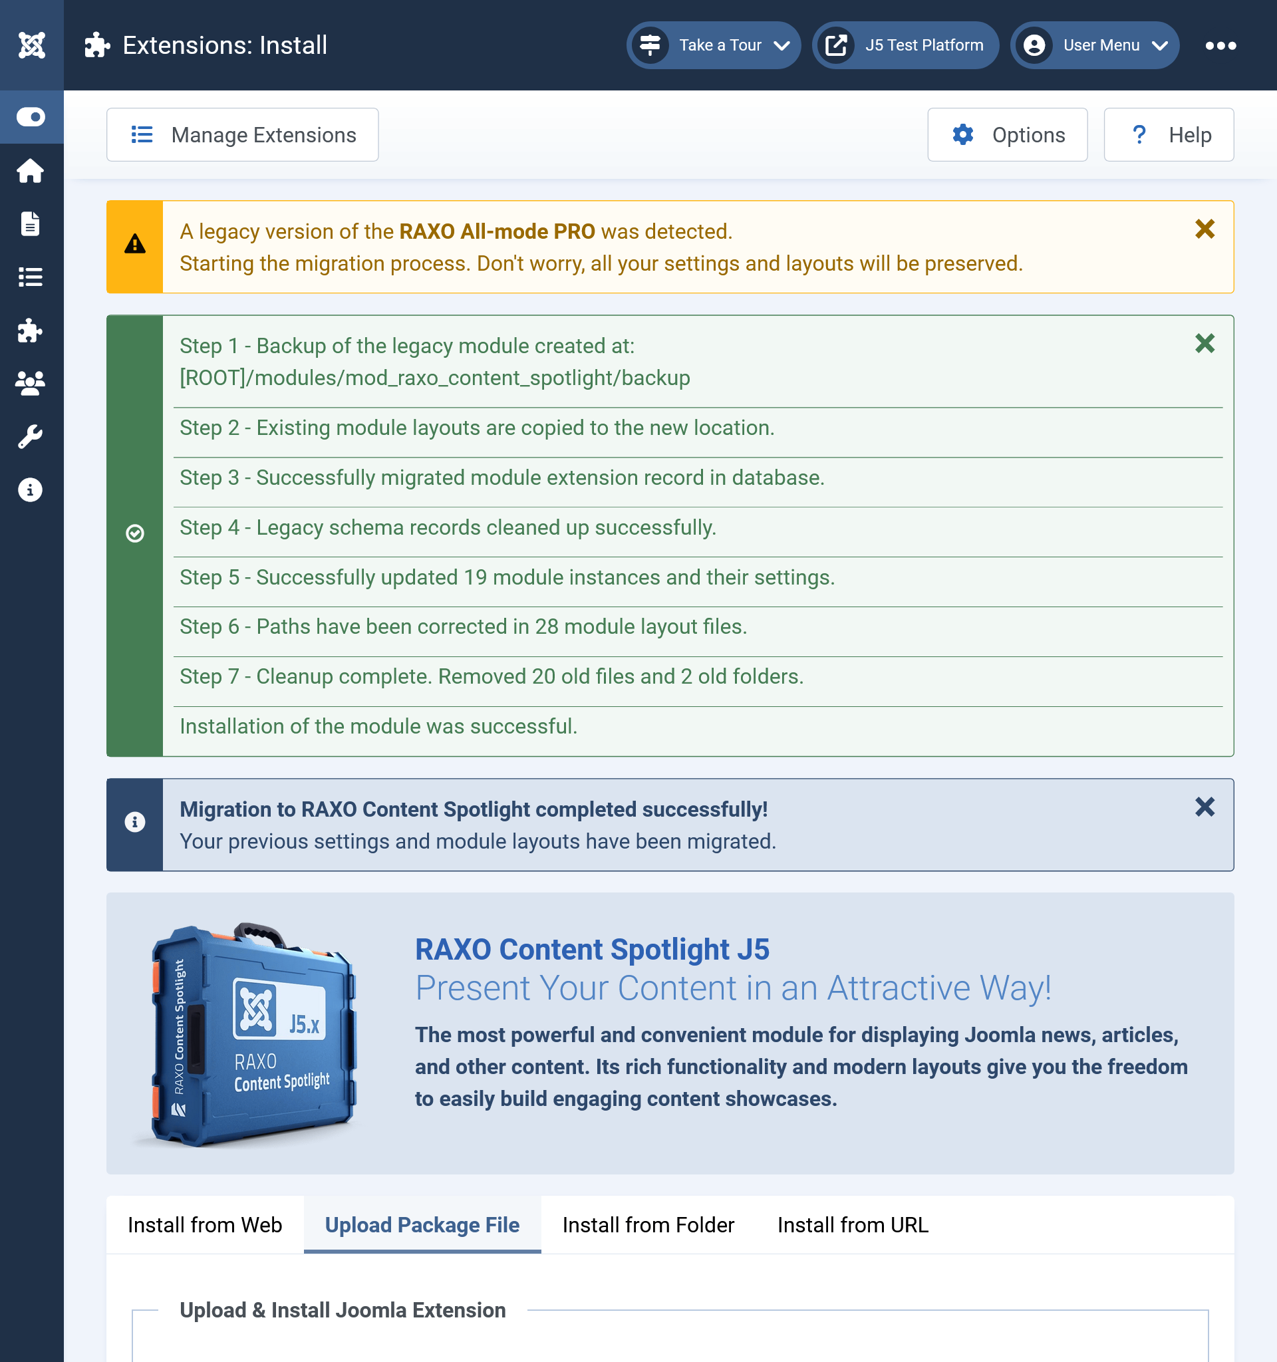The width and height of the screenshot is (1277, 1362).
Task: Click the external link icon for J5 Test Platform
Action: (x=836, y=45)
